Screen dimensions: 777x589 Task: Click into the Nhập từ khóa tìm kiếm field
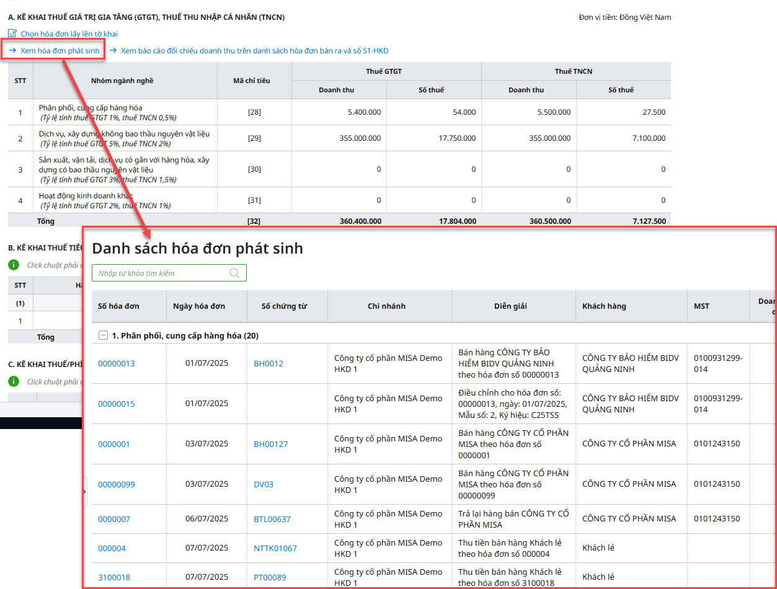click(161, 273)
